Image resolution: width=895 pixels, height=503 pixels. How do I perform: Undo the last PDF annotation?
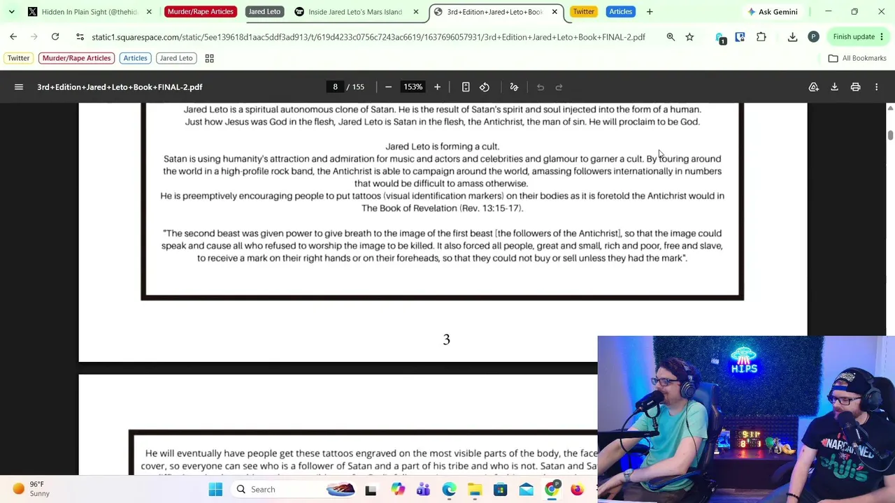(x=540, y=87)
